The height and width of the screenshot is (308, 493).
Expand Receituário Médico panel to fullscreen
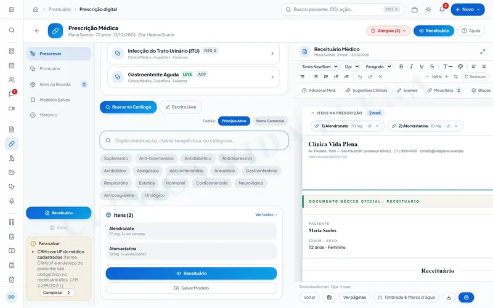[483, 52]
